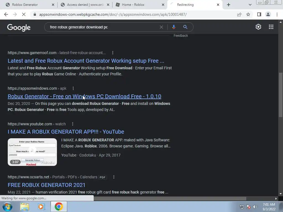283x212 pixels.
Task: Share this page from the address bar
Action: click(x=239, y=14)
